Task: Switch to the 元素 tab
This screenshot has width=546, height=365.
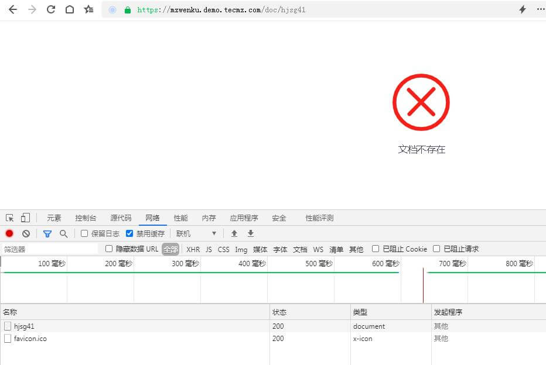Action: (54, 218)
